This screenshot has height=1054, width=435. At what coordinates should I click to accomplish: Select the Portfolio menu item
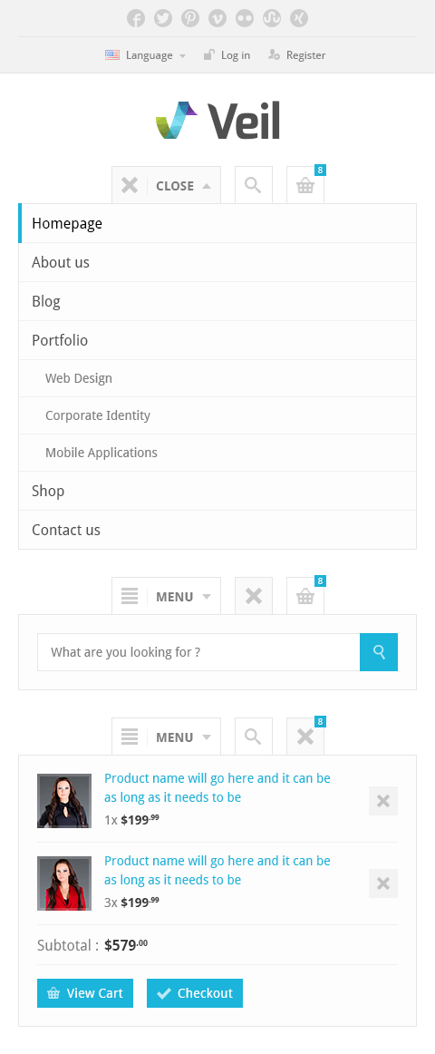pos(217,340)
